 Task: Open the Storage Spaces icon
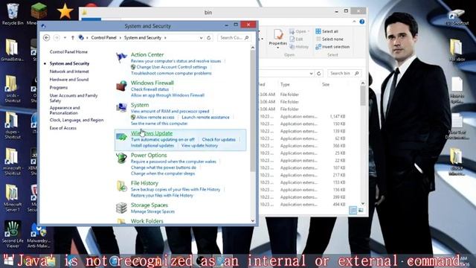121,208
